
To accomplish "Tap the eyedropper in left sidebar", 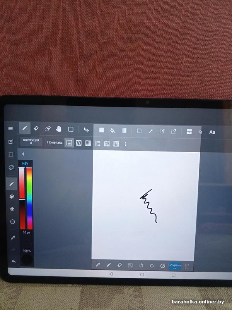I will pyautogui.click(x=13, y=238).
